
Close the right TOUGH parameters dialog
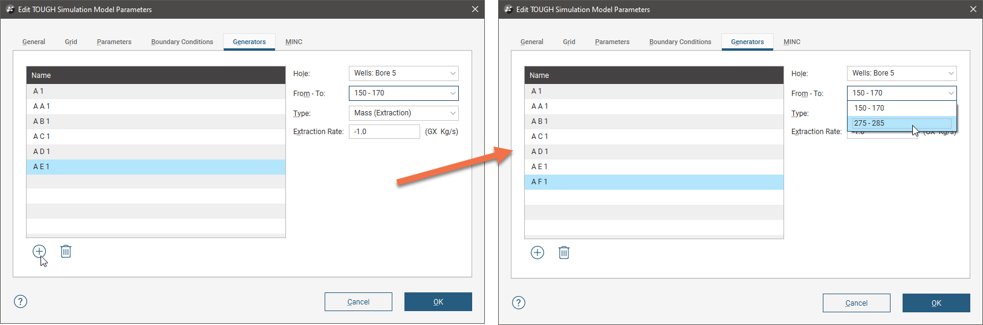pyautogui.click(x=973, y=9)
